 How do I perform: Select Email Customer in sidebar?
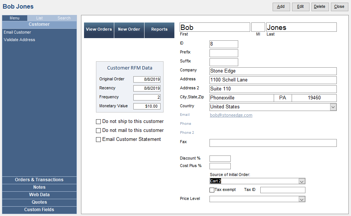click(x=18, y=33)
